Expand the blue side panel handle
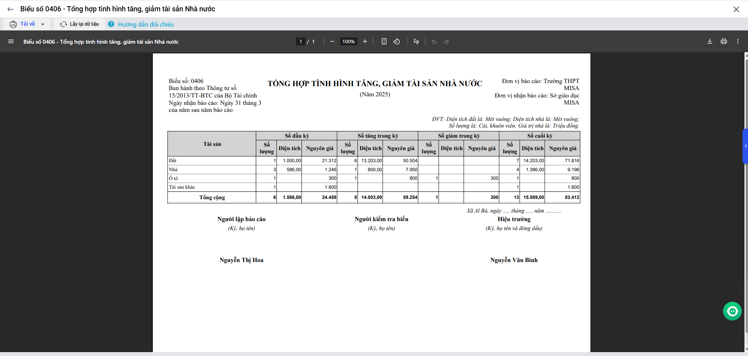The image size is (748, 356). pos(745,146)
